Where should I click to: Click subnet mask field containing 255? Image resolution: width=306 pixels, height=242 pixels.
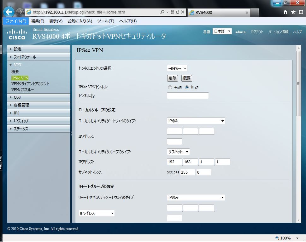187,172
